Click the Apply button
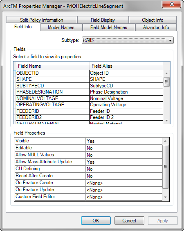Screen dimensions: 184x231 (163, 221)
